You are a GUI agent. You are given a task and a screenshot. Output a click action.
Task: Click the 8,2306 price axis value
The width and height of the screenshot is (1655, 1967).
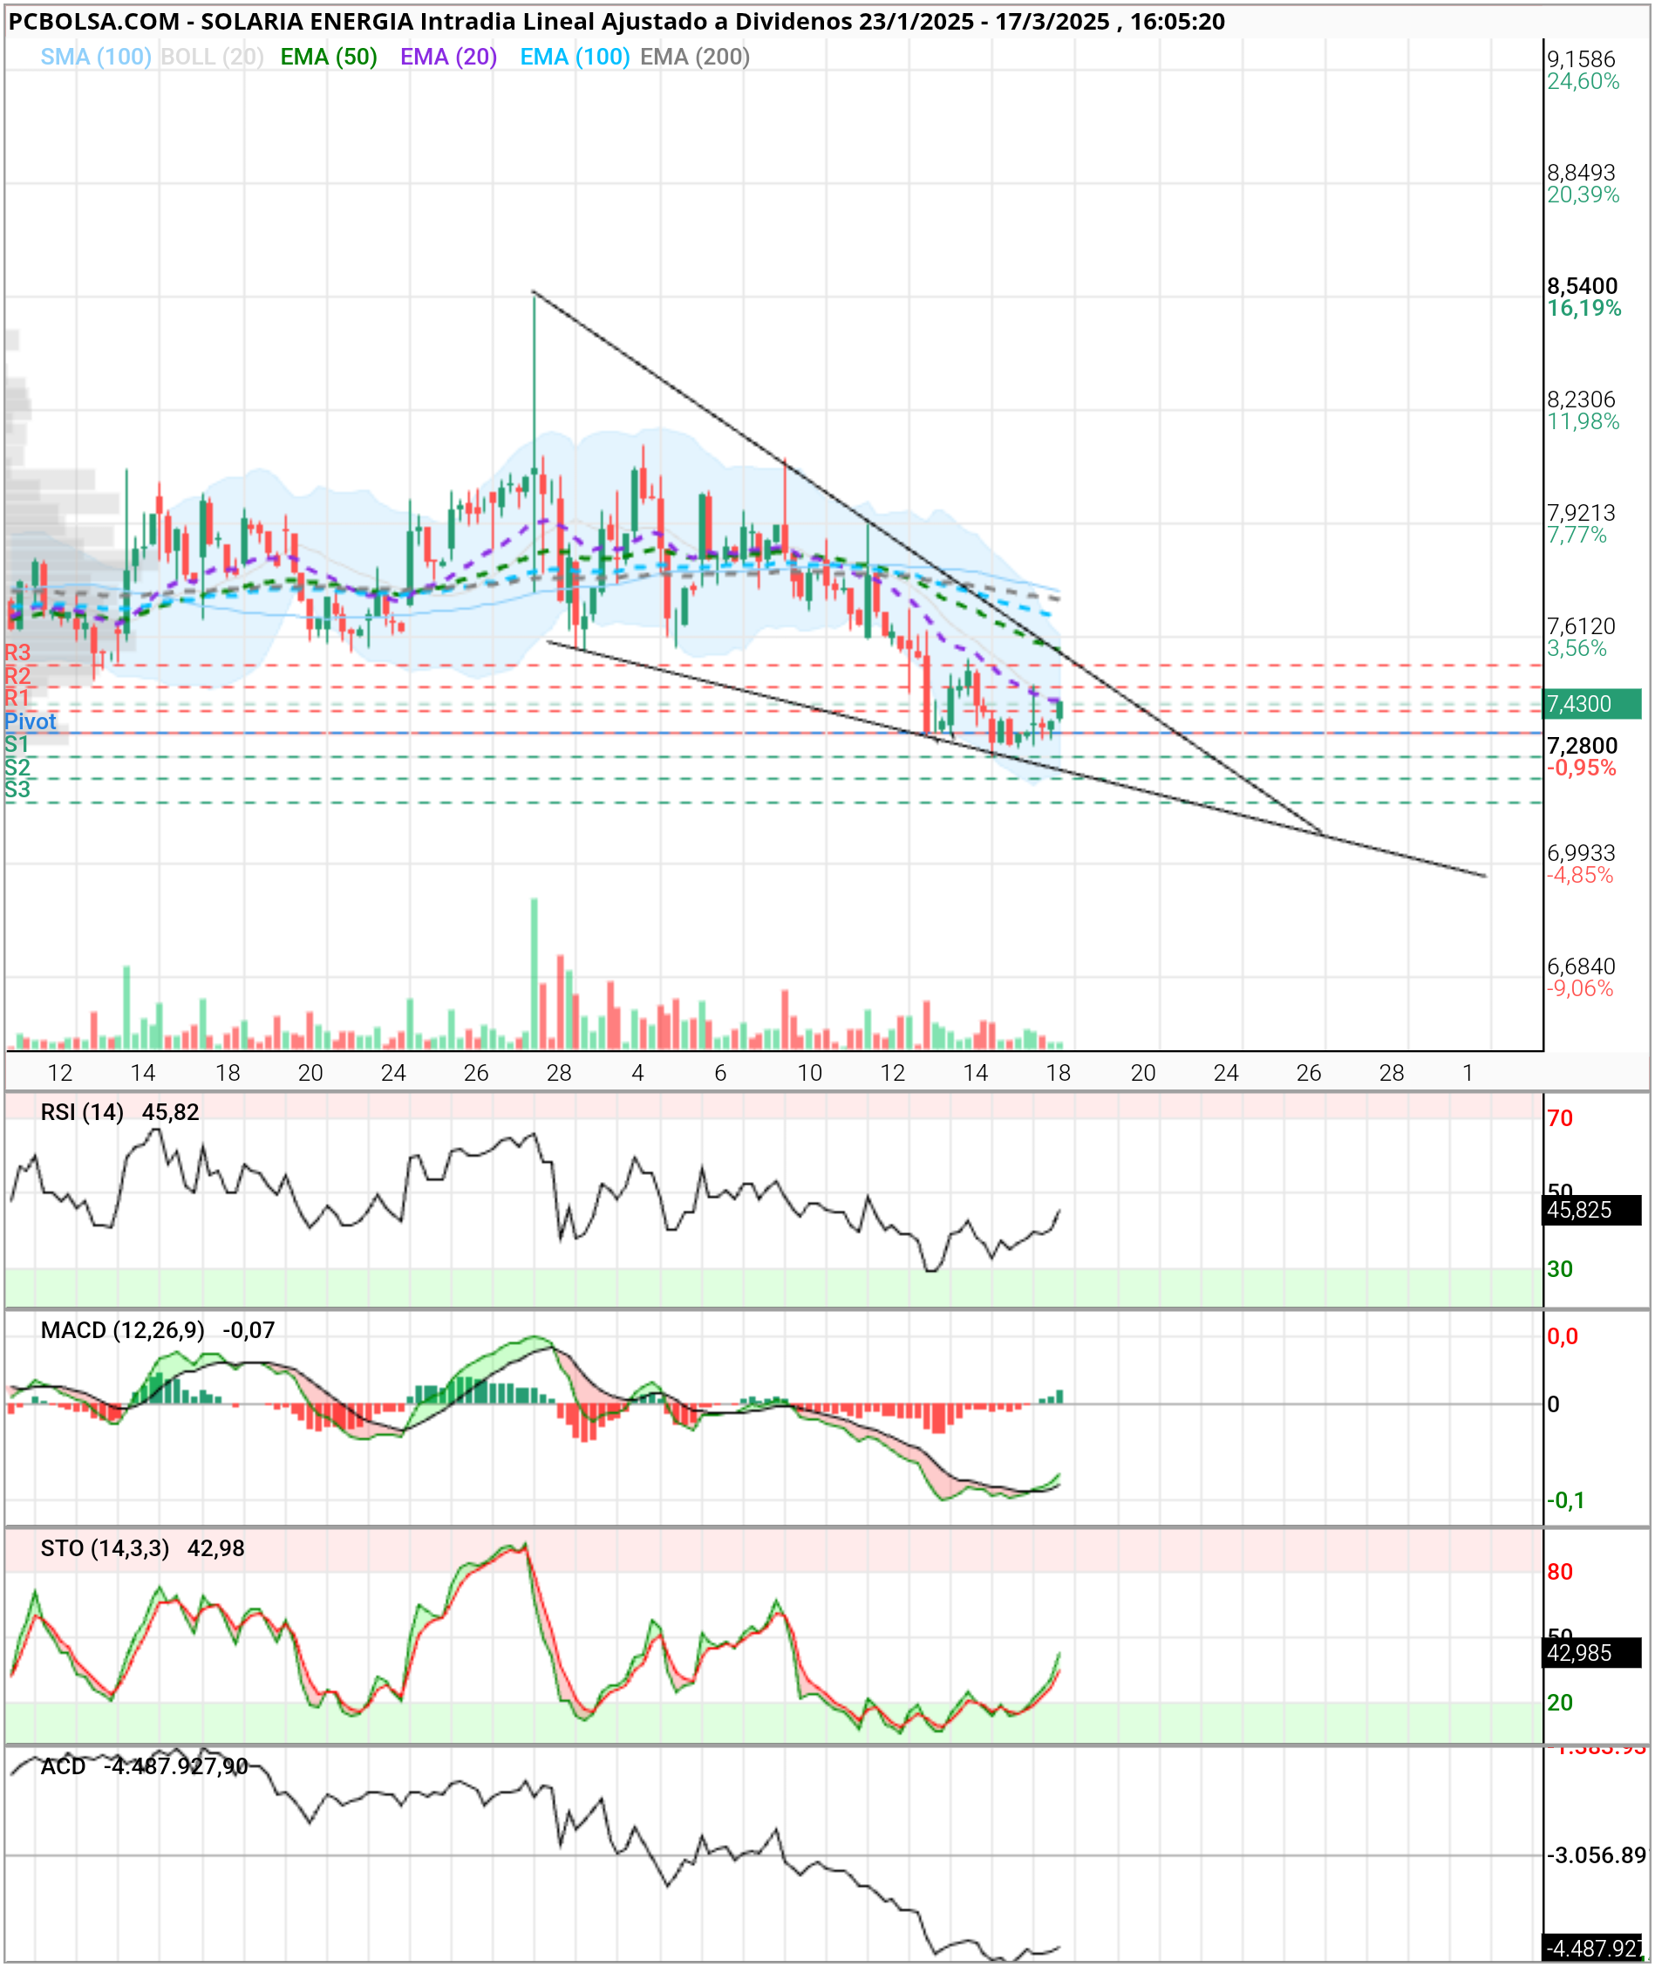pos(1581,400)
